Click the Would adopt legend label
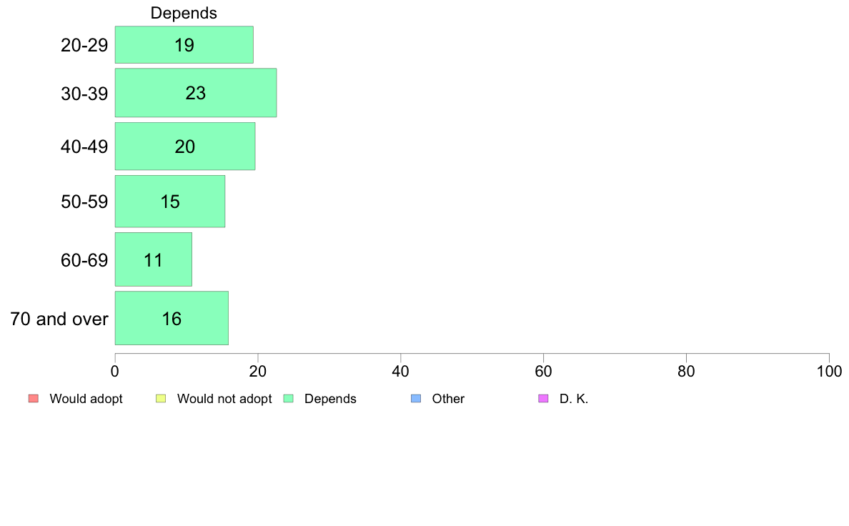 coord(86,399)
